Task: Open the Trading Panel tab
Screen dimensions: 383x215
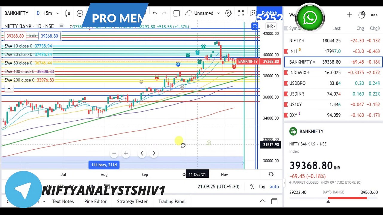Action: click(x=172, y=202)
